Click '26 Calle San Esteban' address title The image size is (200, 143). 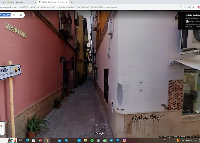(193, 15)
